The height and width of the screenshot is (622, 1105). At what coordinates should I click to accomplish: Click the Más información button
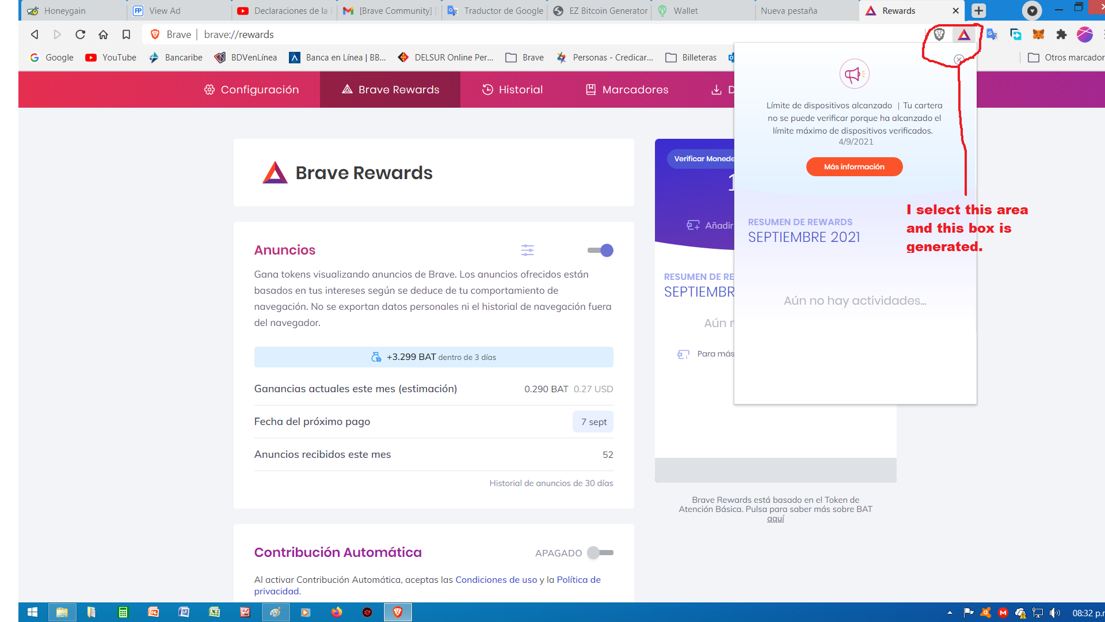854,166
